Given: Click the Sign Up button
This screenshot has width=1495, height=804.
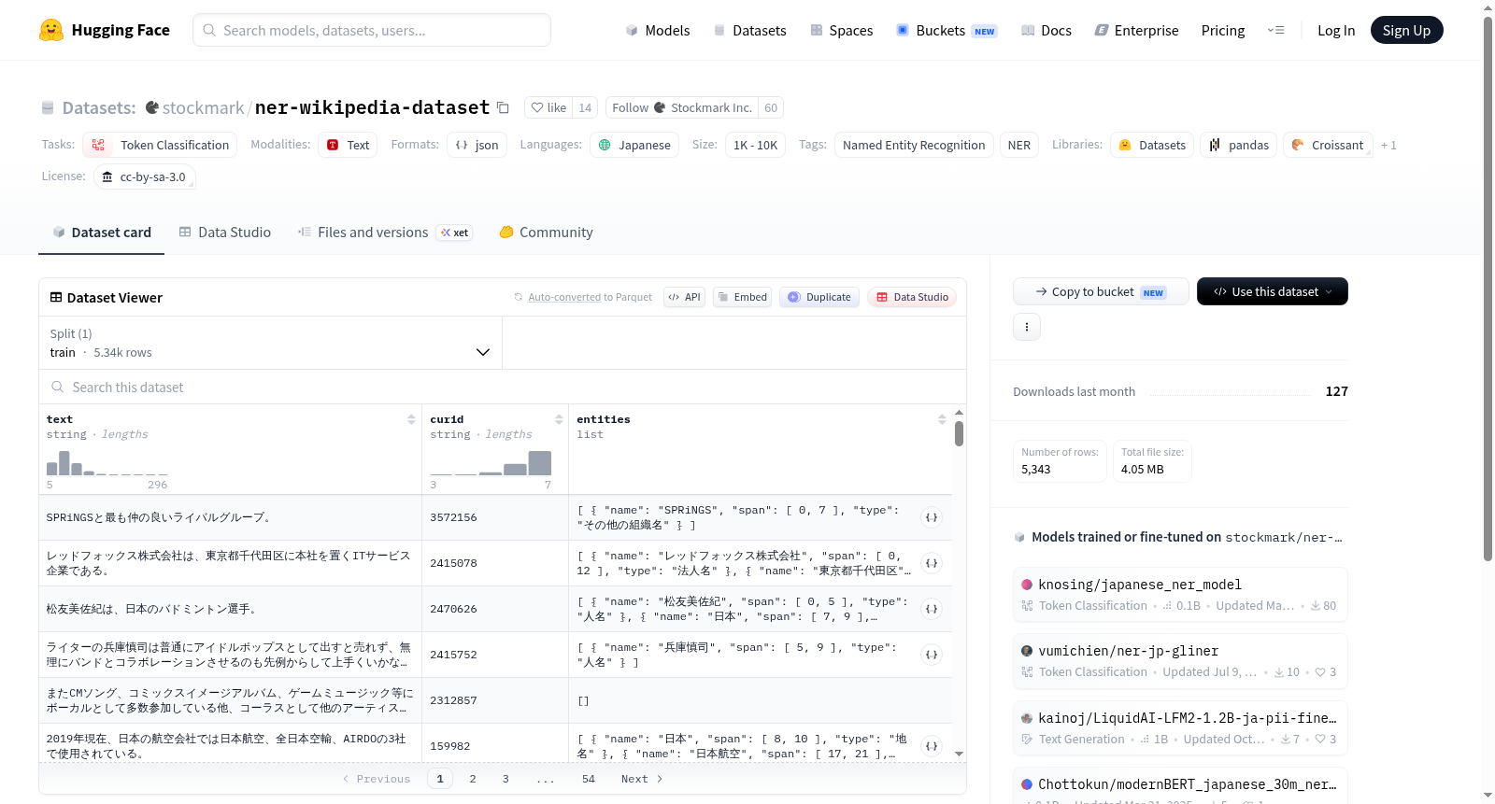Looking at the screenshot, I should click(1406, 30).
